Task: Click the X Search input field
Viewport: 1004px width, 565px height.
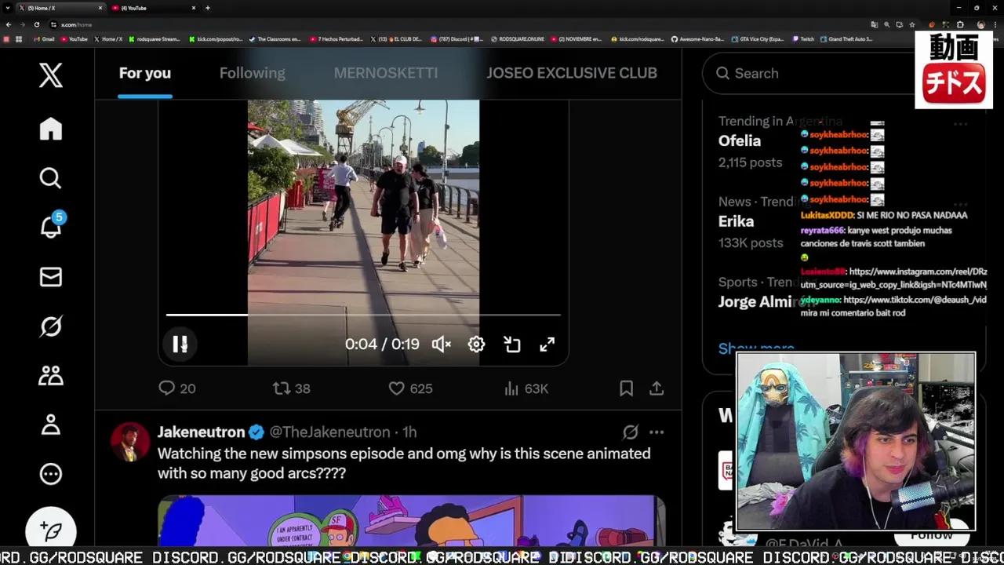Action: click(808, 73)
